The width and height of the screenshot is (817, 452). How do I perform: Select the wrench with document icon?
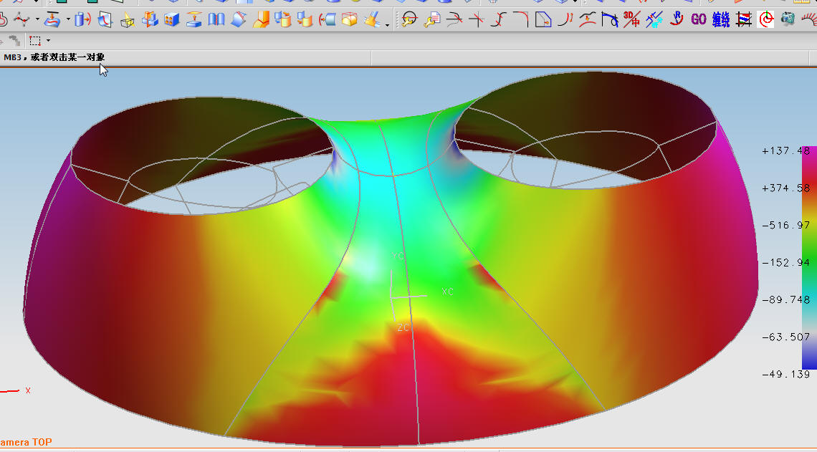pos(432,20)
